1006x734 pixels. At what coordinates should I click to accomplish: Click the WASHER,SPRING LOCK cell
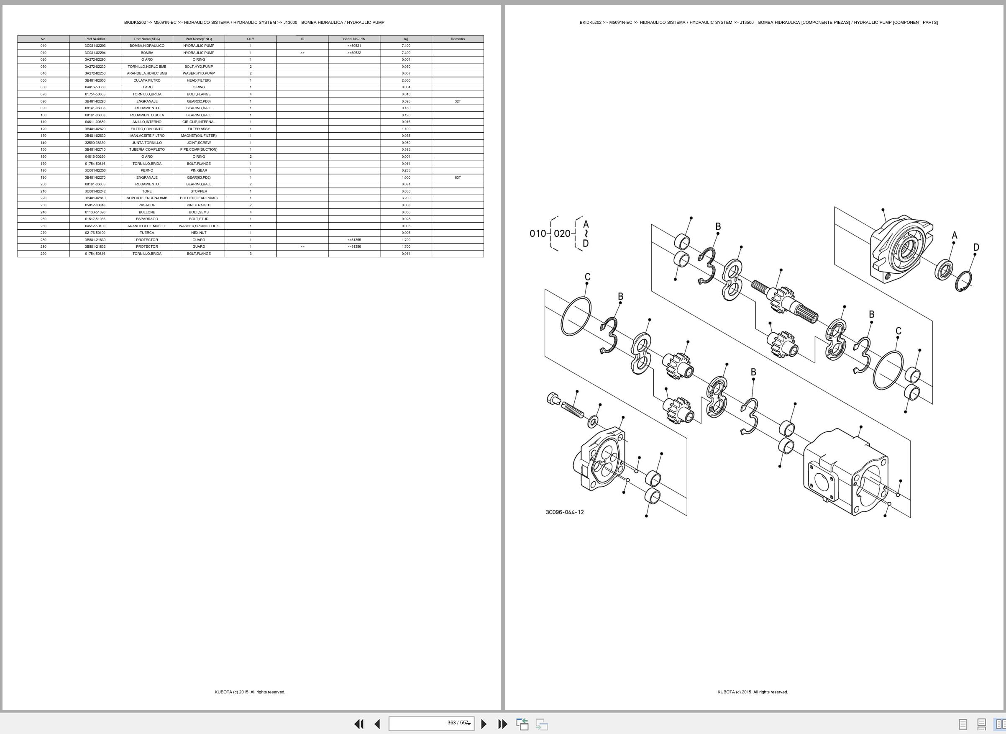(199, 226)
